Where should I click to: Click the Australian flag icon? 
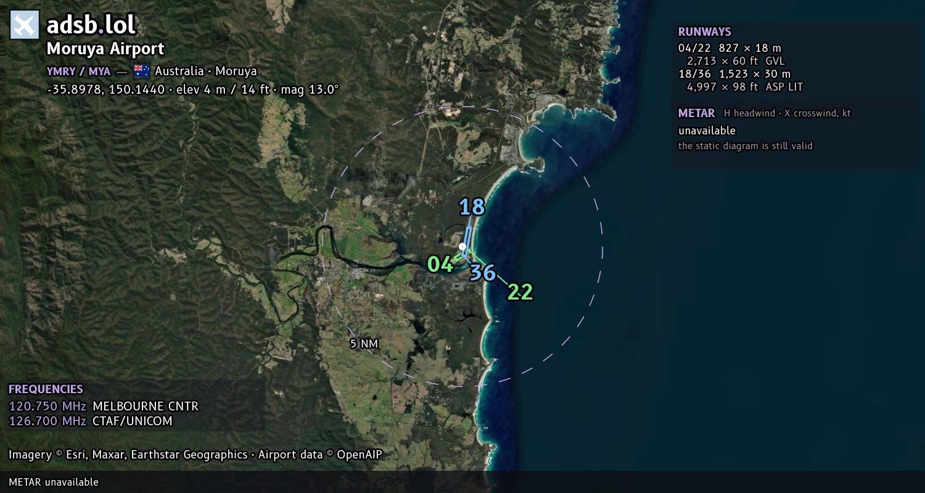pyautogui.click(x=142, y=71)
